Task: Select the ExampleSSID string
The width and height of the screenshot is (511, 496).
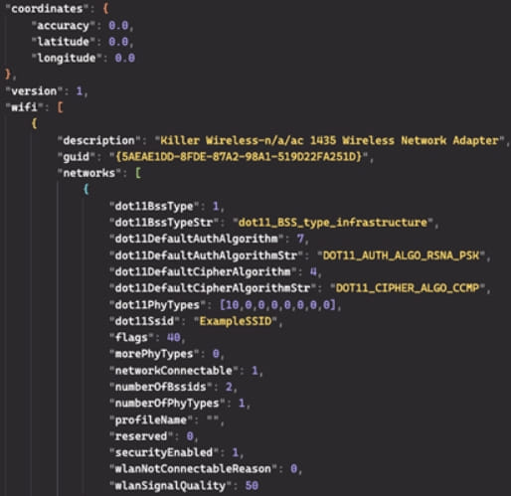Action: coord(236,321)
